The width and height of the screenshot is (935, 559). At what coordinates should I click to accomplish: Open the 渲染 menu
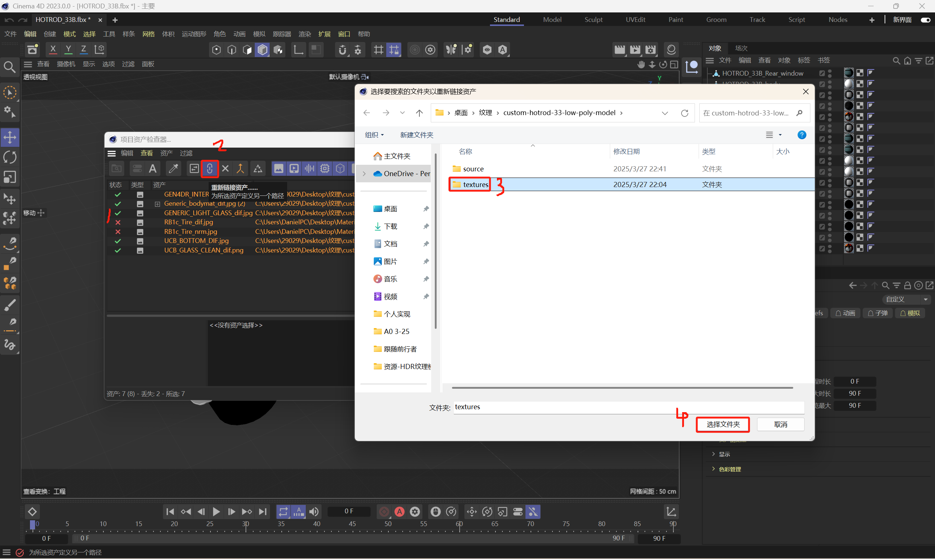pyautogui.click(x=304, y=34)
